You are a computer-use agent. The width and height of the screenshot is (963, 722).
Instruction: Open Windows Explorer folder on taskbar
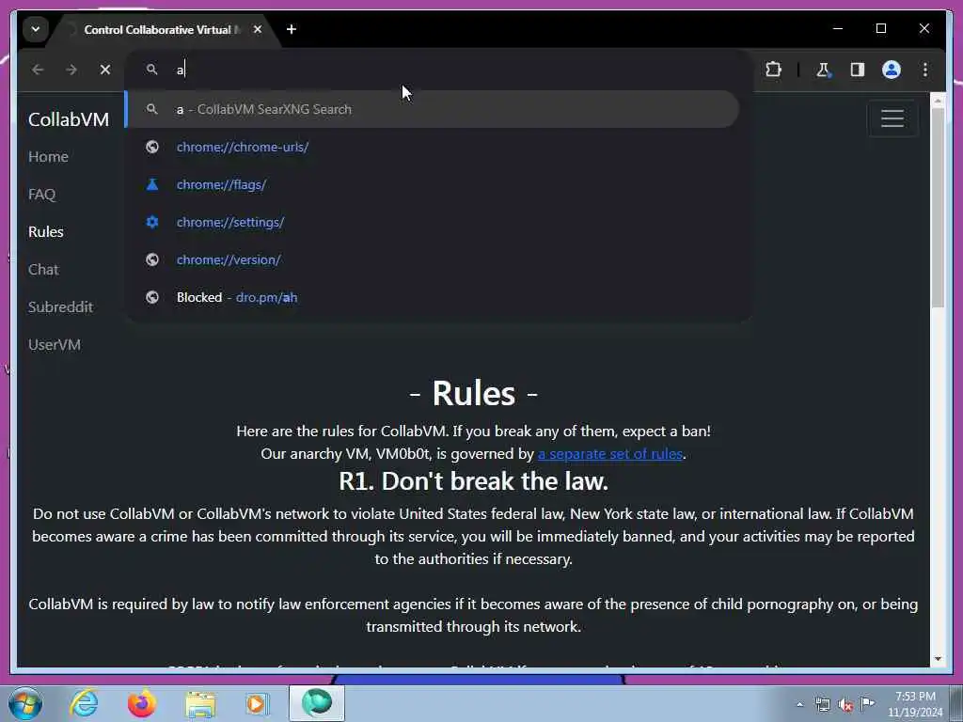[x=200, y=703]
